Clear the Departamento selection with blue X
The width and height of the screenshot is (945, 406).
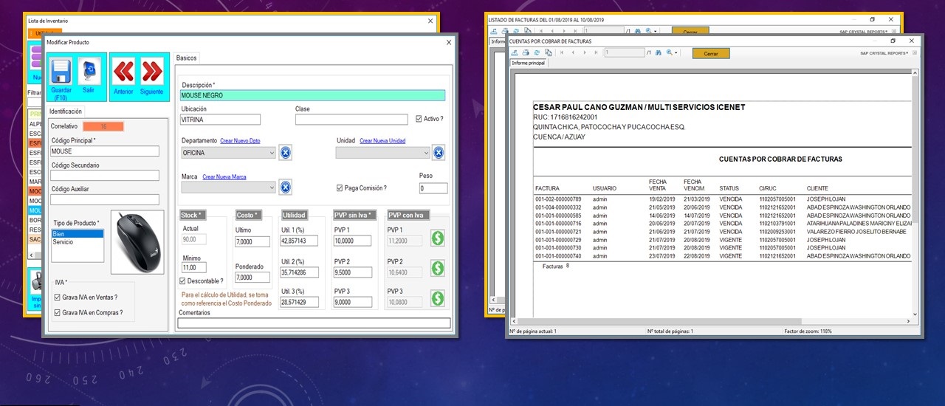coord(286,153)
